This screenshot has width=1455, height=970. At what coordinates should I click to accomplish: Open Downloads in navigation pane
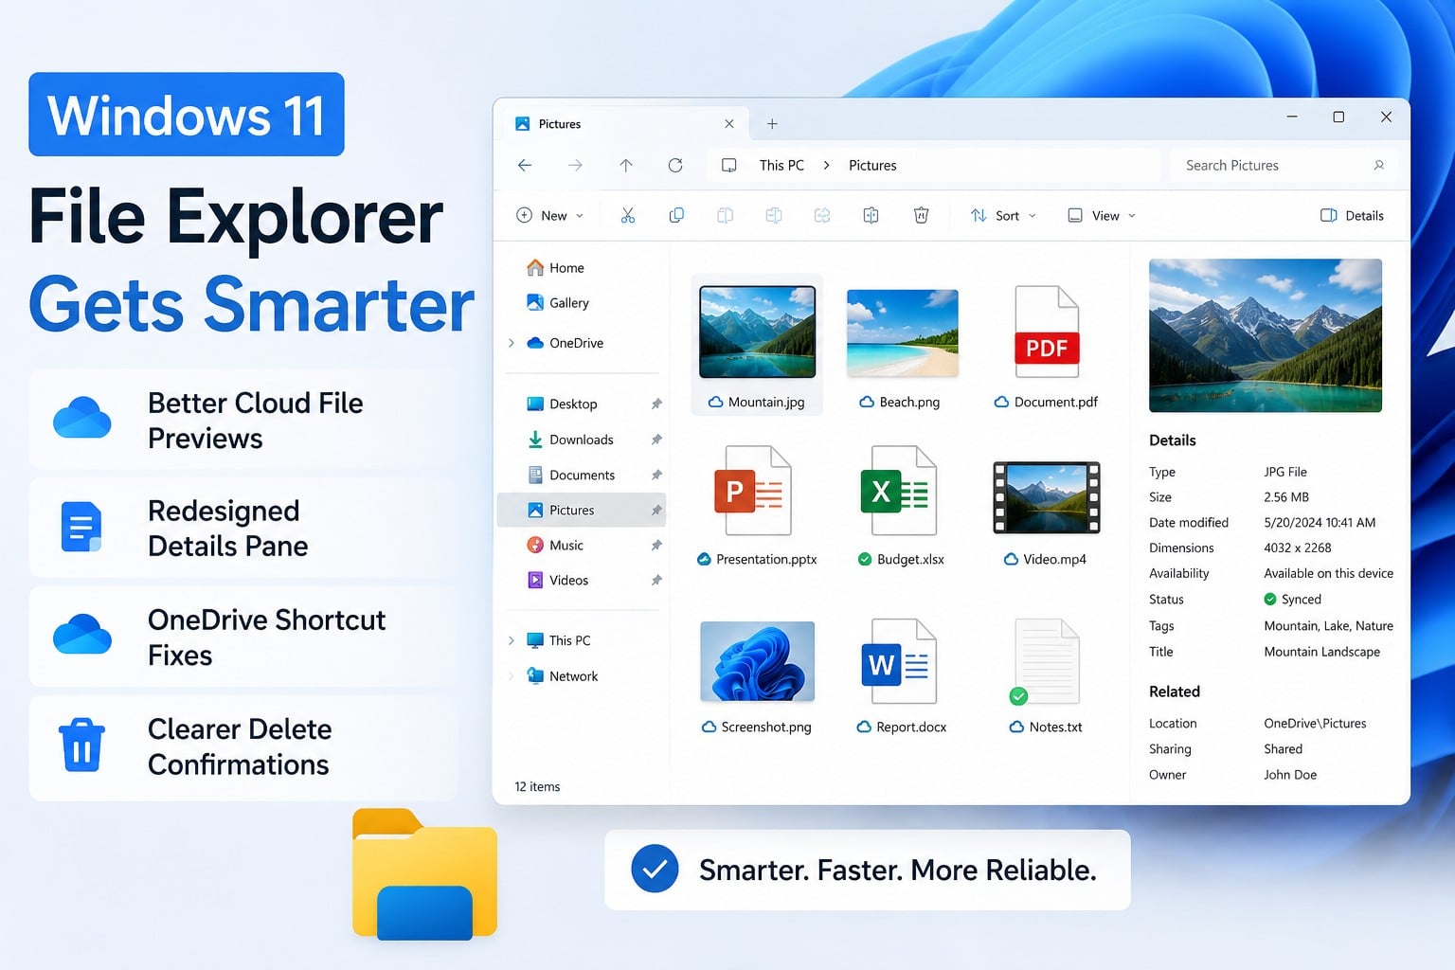(x=569, y=440)
